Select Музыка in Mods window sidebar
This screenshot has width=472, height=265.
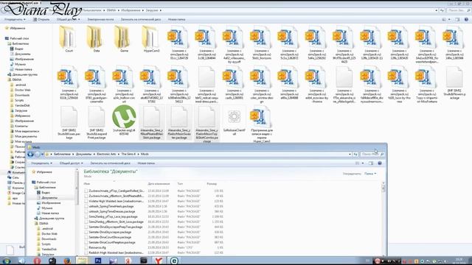coord(46,208)
